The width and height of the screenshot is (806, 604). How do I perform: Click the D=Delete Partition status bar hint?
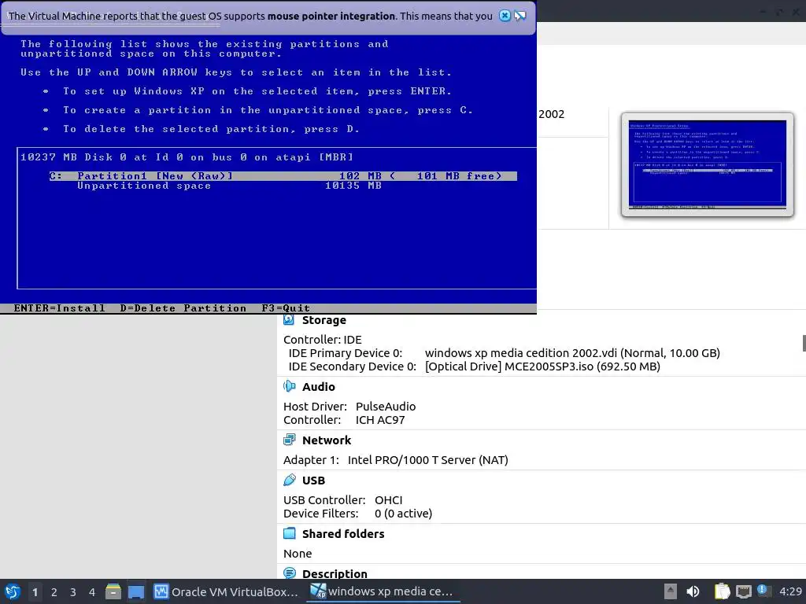[183, 308]
